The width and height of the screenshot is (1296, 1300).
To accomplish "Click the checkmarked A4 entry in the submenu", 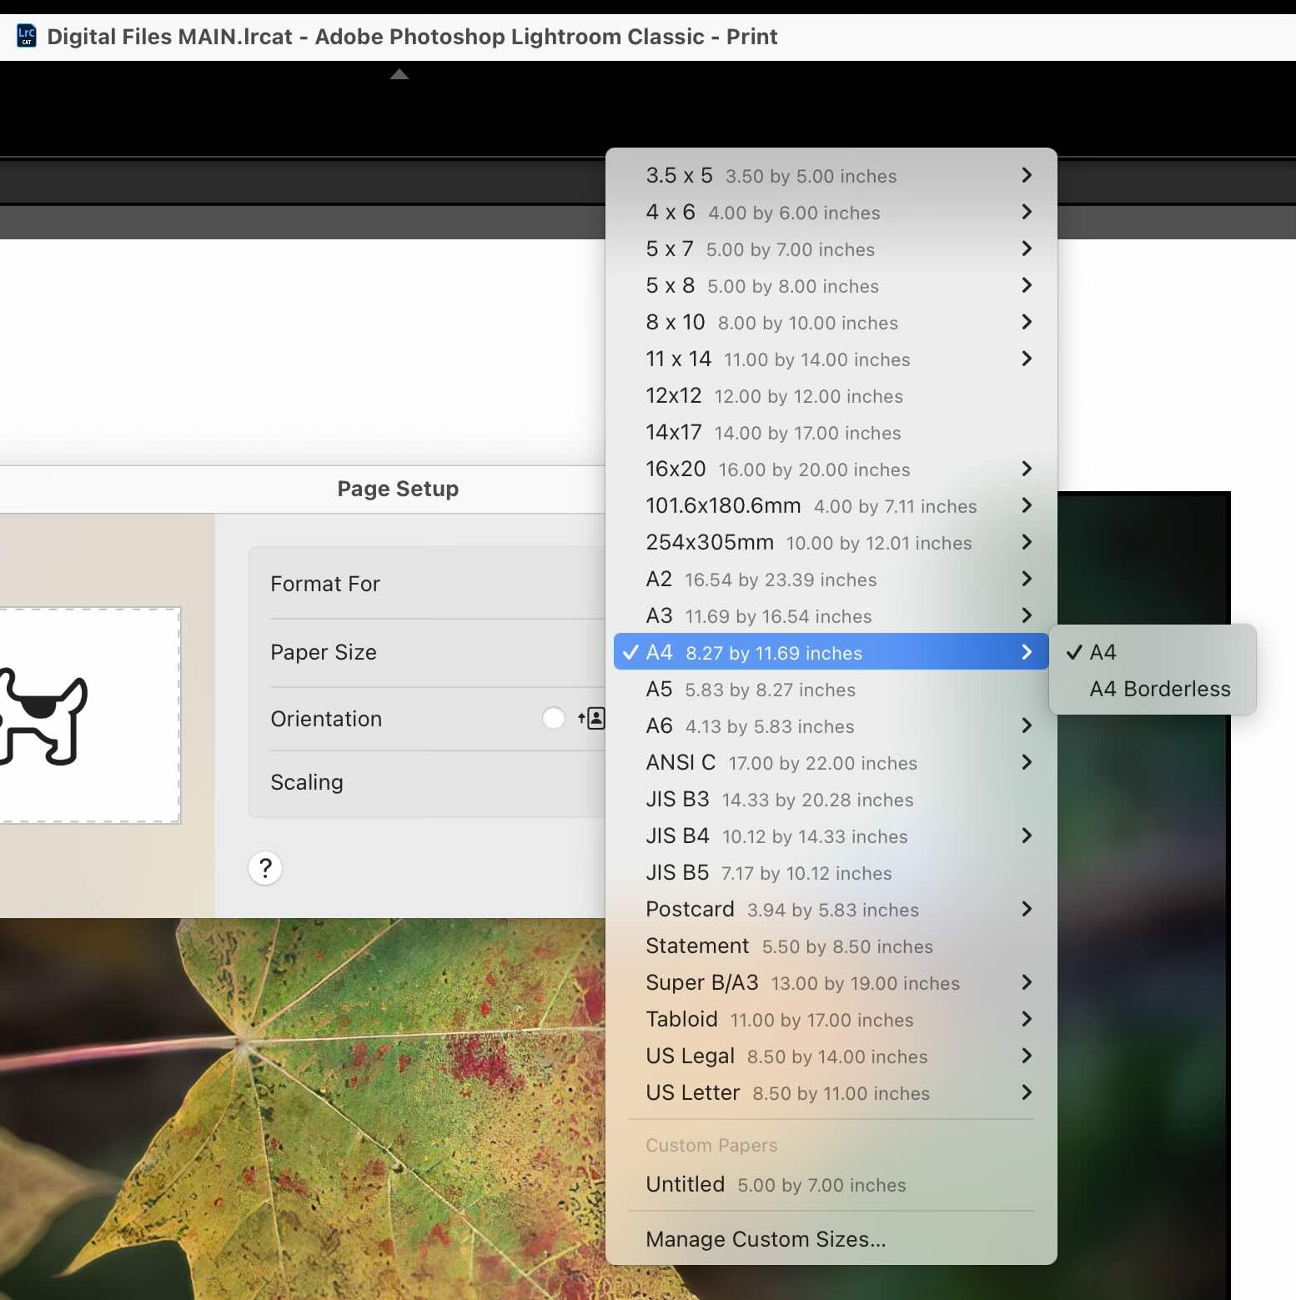I will point(1103,652).
